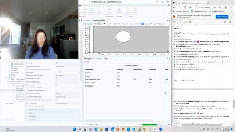Select the Convergence Plot 1 tab
The width and height of the screenshot is (235, 132).
pyautogui.click(x=100, y=21)
